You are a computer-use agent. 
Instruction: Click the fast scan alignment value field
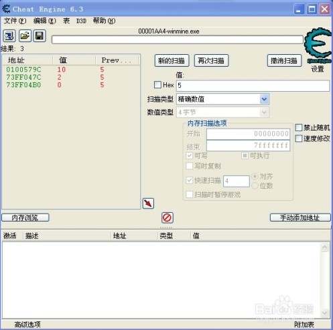click(x=237, y=181)
